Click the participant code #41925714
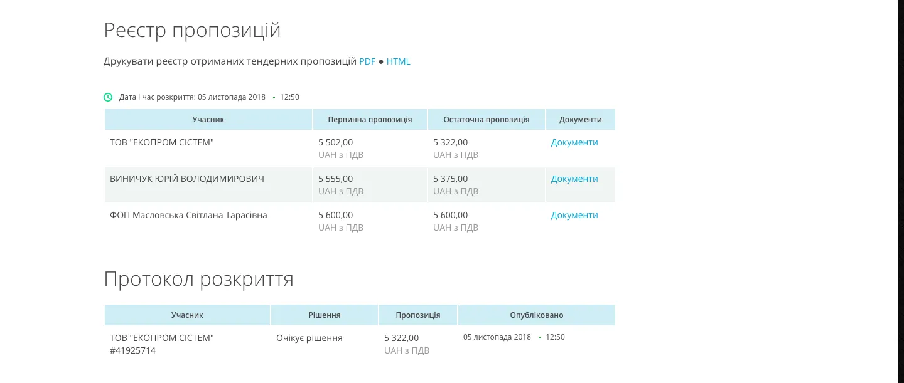This screenshot has width=904, height=383. pos(132,350)
